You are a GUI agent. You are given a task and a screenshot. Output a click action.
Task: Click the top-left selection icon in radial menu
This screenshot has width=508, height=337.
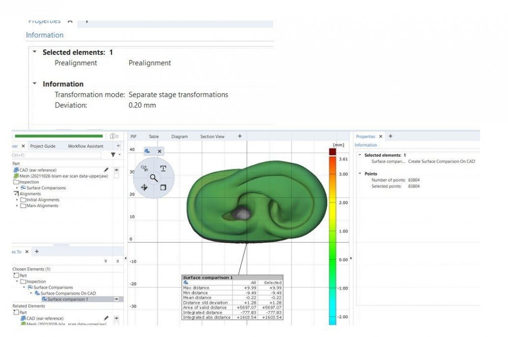coord(144,168)
